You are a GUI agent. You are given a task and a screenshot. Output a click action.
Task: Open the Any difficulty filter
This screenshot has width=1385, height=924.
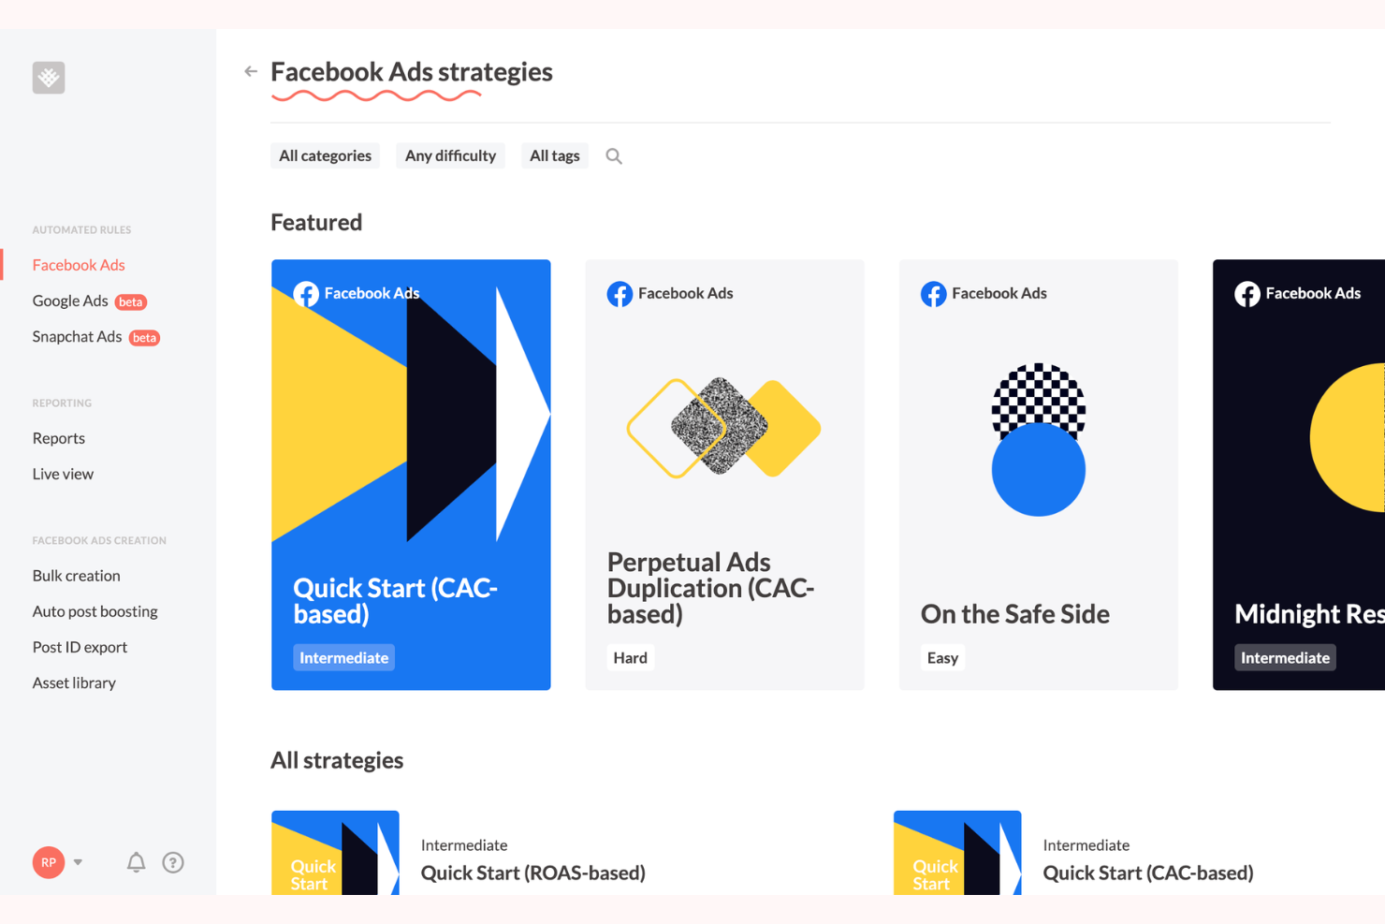450,155
